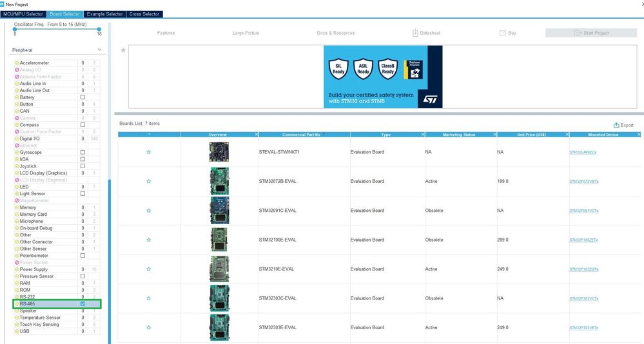Open the Example Selector tab

104,14
